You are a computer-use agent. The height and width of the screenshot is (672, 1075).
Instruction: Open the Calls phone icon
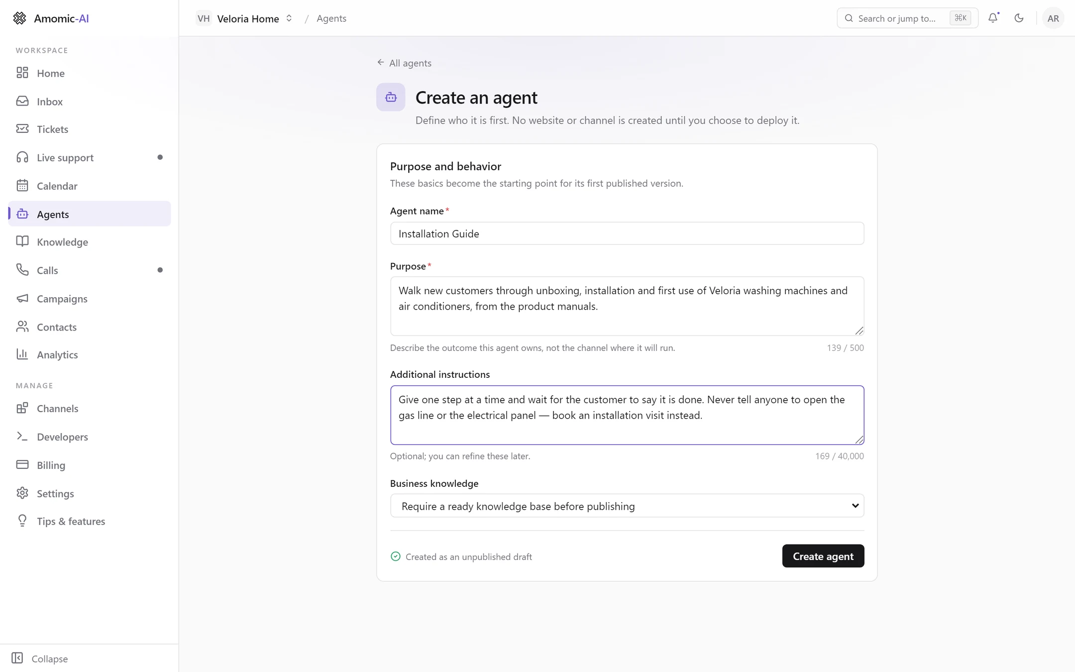click(22, 270)
